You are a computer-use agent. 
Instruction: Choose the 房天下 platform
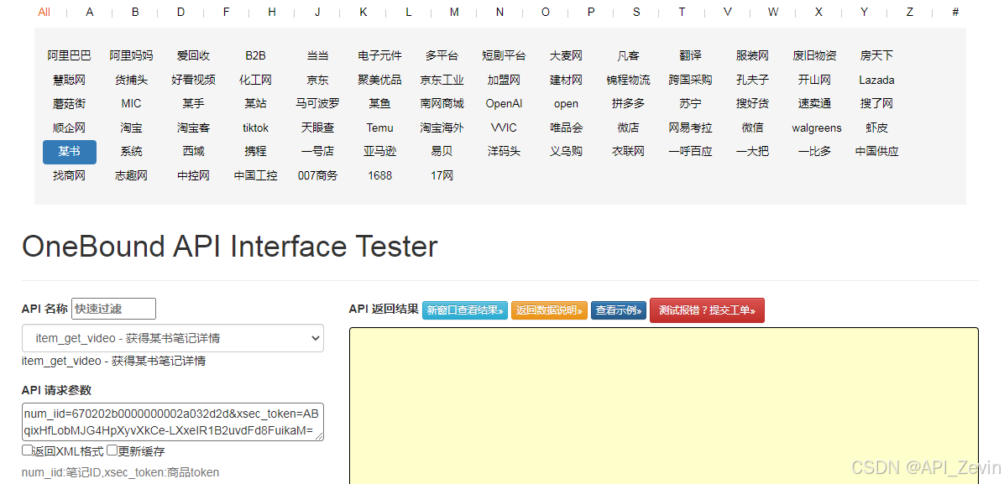click(x=876, y=55)
